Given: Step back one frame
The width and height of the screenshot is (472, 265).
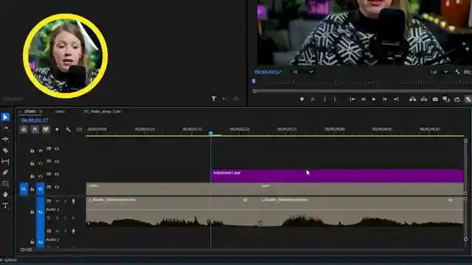Looking at the screenshot, I should point(364,99).
